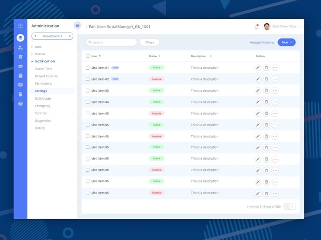The image size is (321, 240).
Task: Edit List Item 02 with pencil icon
Action: click(258, 79)
